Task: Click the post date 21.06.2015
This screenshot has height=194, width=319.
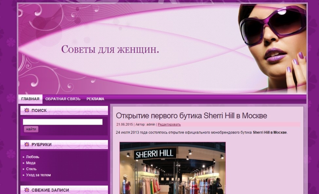Action: point(125,124)
